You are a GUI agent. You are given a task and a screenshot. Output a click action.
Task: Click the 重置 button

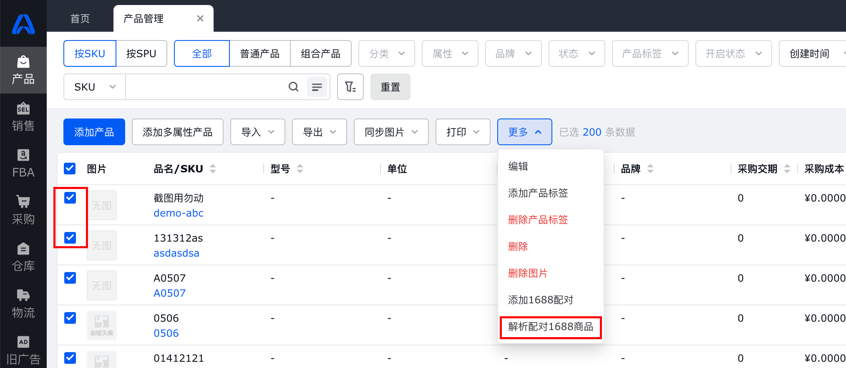point(390,87)
